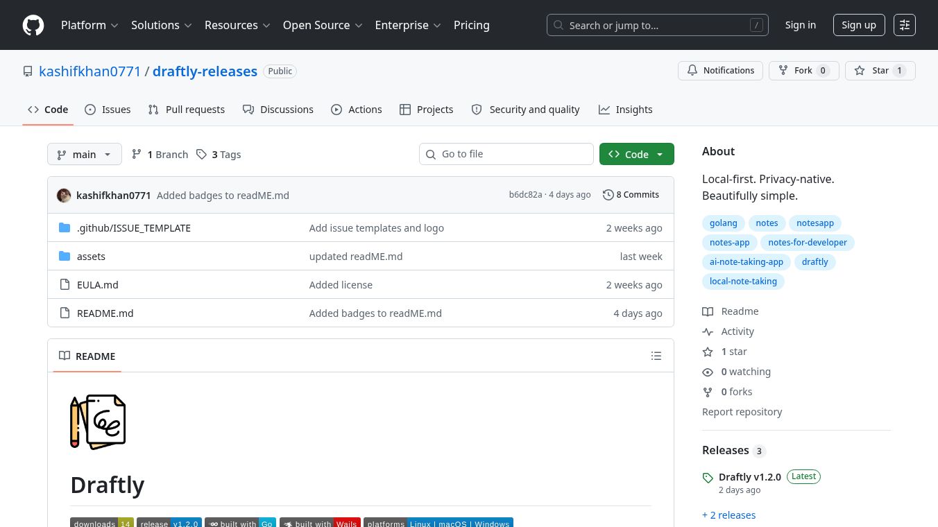
Task: Click the Notifications bell button
Action: click(x=720, y=71)
